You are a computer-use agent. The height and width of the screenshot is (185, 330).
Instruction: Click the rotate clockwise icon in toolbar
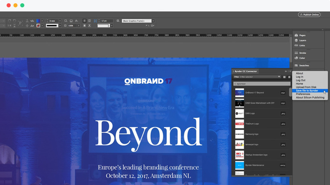[9, 21]
